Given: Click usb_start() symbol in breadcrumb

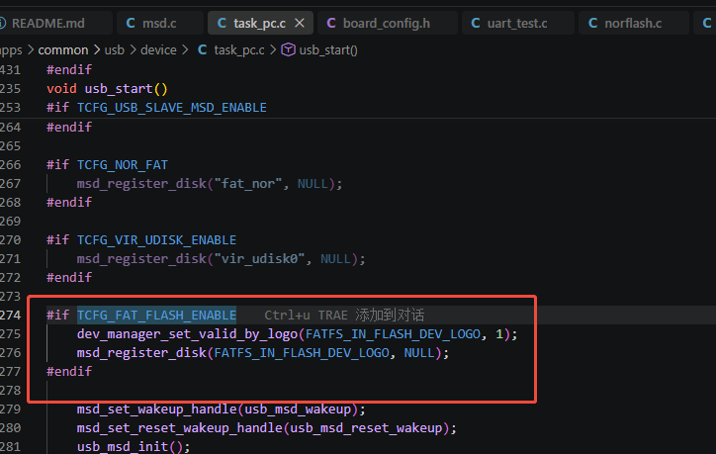Looking at the screenshot, I should tap(328, 49).
